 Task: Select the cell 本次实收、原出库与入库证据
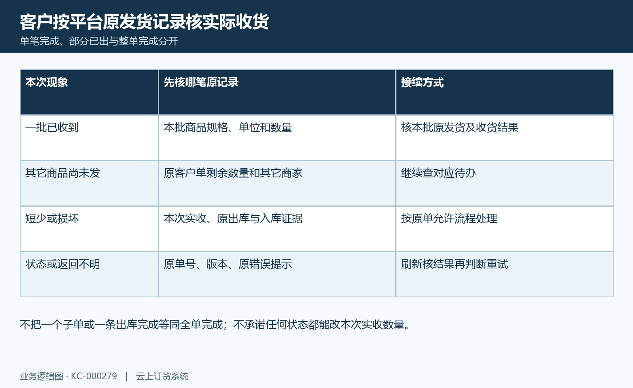(277, 229)
